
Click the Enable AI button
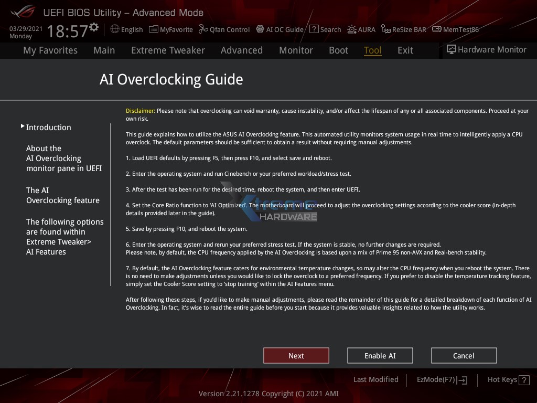[x=380, y=355]
